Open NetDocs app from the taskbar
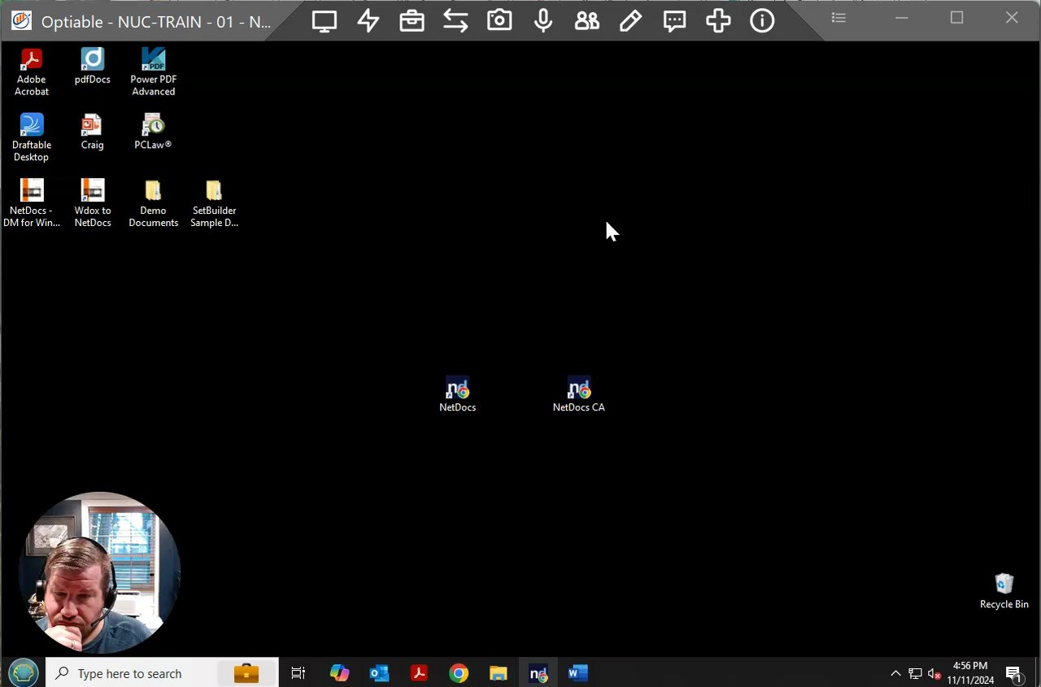The height and width of the screenshot is (687, 1041). [538, 673]
